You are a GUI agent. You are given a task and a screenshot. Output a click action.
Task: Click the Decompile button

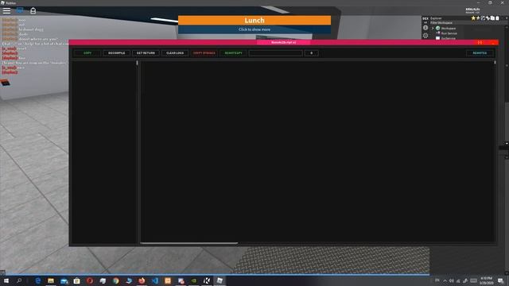coord(117,53)
